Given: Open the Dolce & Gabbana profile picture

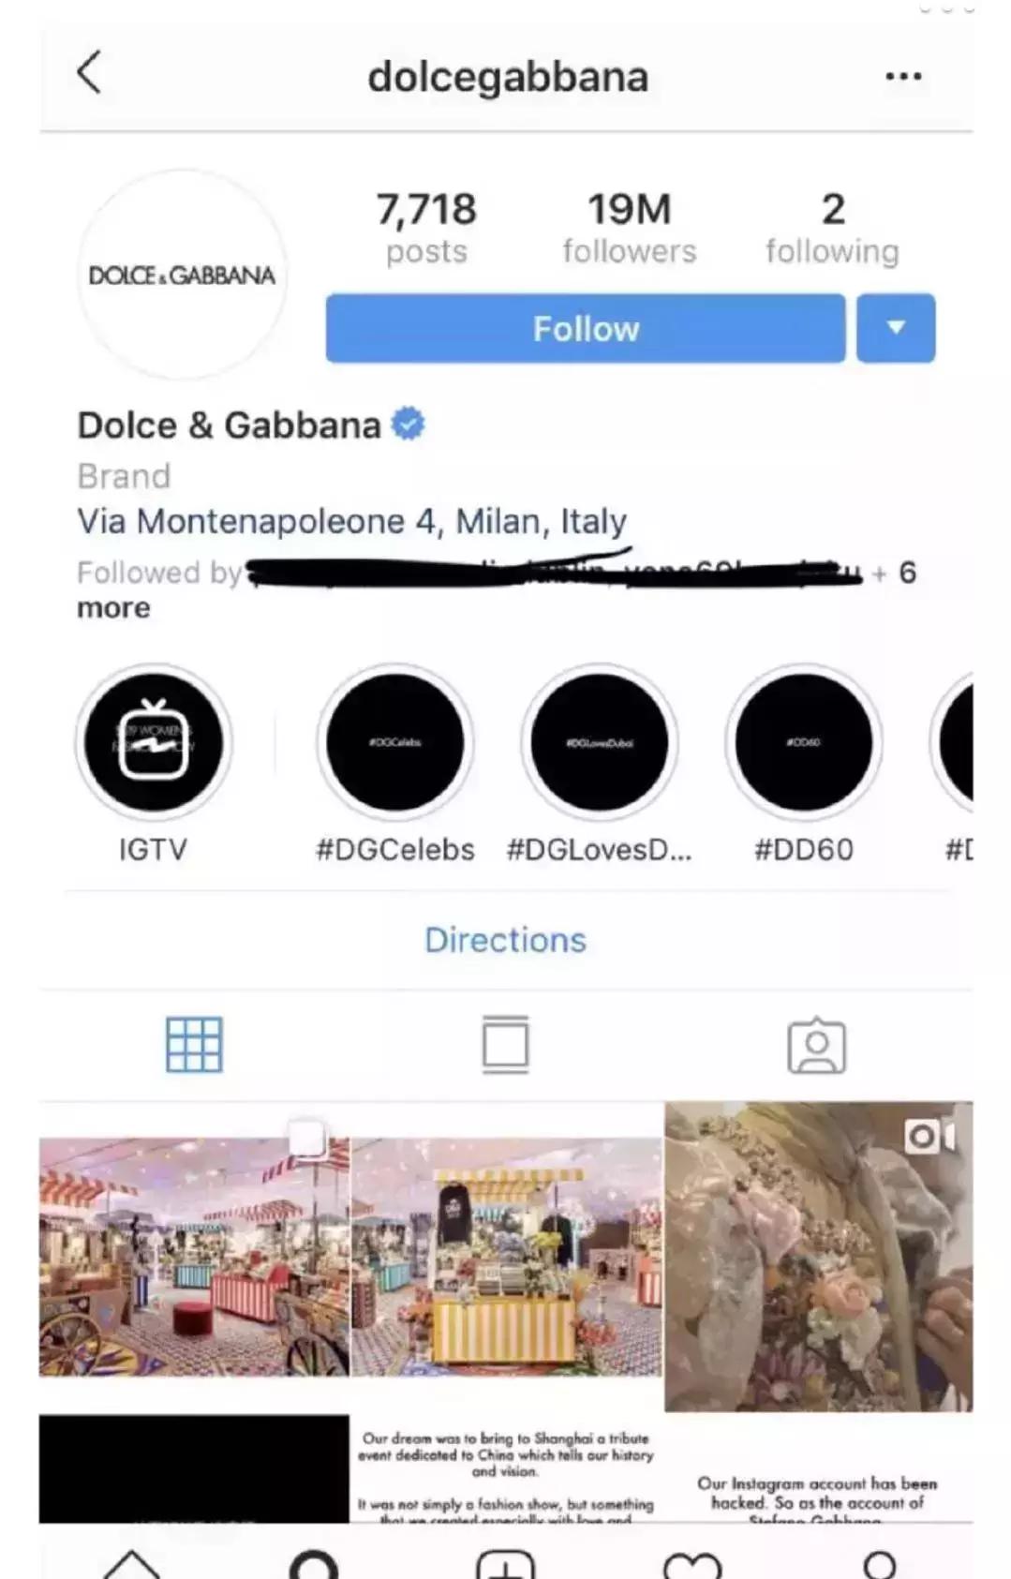Looking at the screenshot, I should point(182,275).
